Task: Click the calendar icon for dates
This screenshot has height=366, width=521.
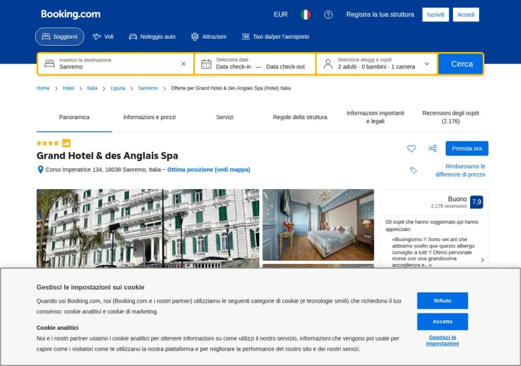Action: (206, 63)
